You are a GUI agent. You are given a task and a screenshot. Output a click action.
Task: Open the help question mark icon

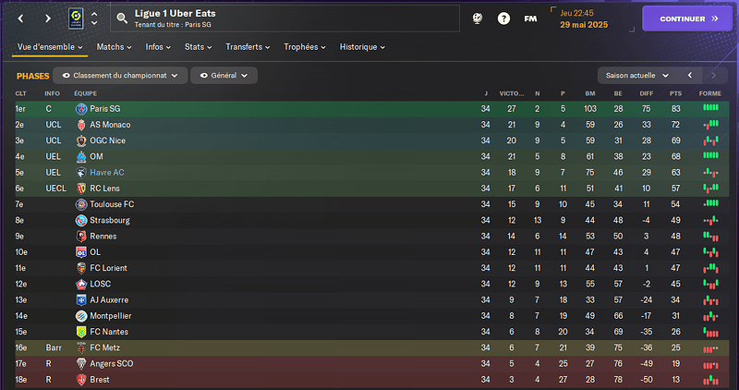(x=503, y=18)
